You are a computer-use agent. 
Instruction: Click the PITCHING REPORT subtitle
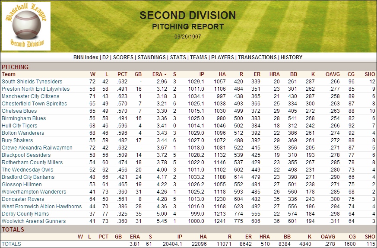[188, 27]
